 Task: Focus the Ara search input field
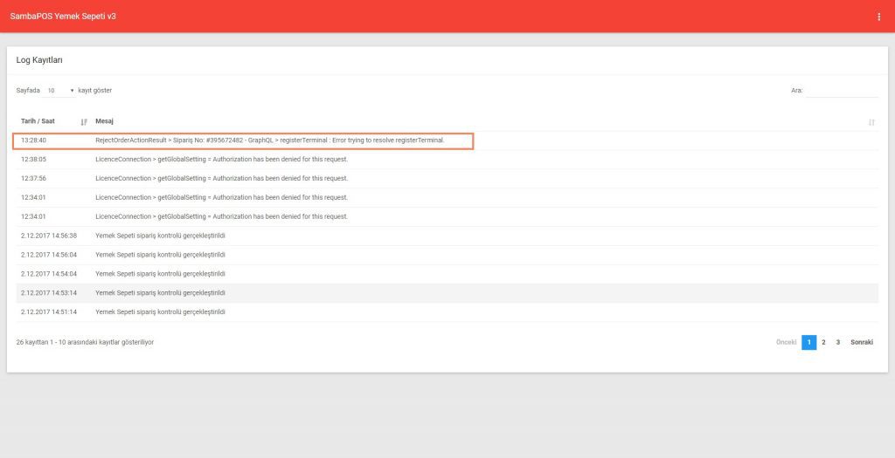pyautogui.click(x=842, y=91)
